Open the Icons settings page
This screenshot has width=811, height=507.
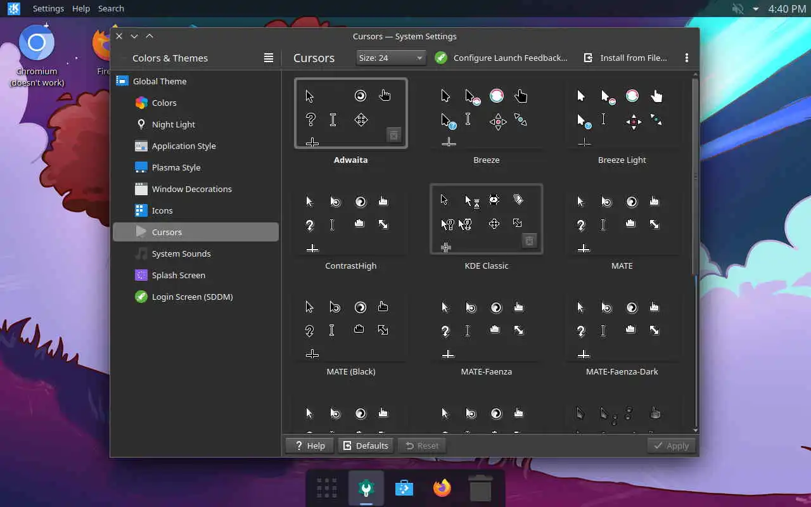[196, 210]
